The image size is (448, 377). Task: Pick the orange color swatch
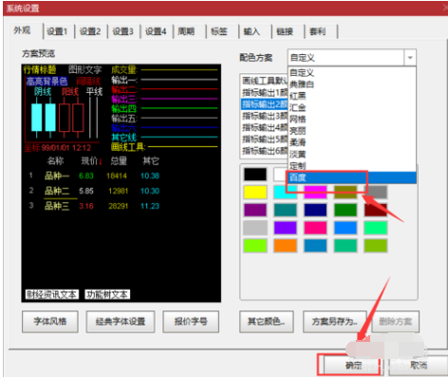285,246
